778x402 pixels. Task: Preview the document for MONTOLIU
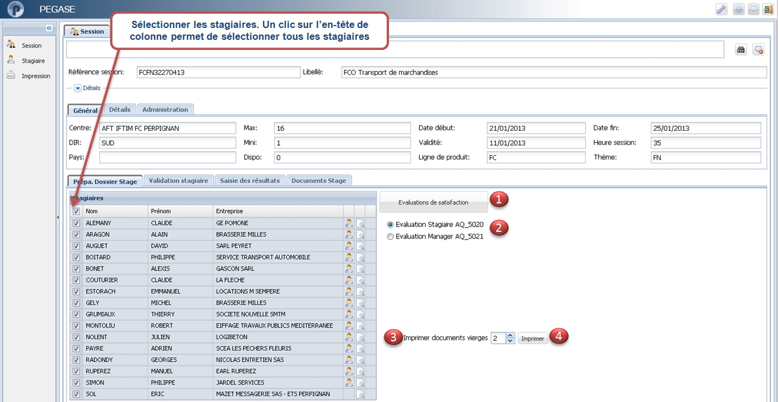pos(360,325)
